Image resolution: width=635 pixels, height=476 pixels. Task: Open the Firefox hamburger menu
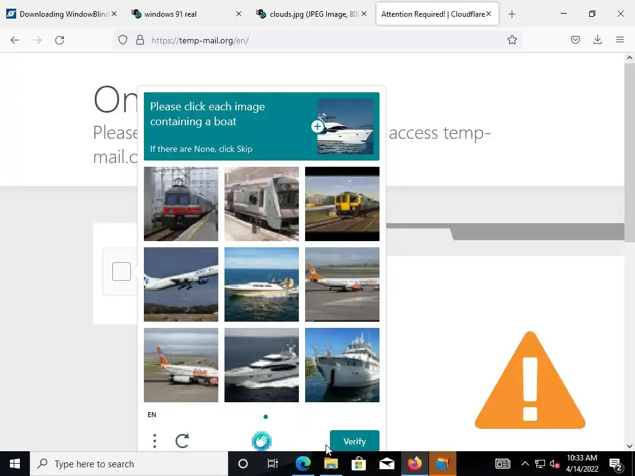(x=620, y=40)
